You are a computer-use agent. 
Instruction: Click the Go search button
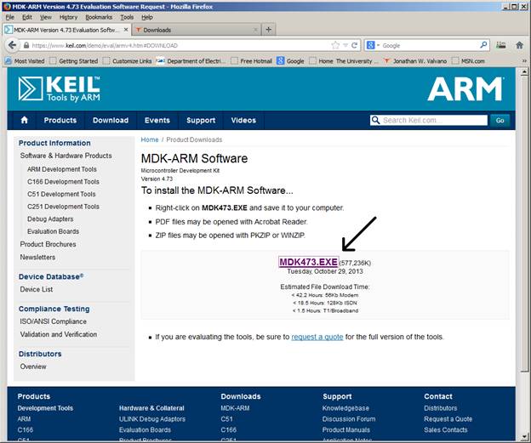(x=500, y=120)
